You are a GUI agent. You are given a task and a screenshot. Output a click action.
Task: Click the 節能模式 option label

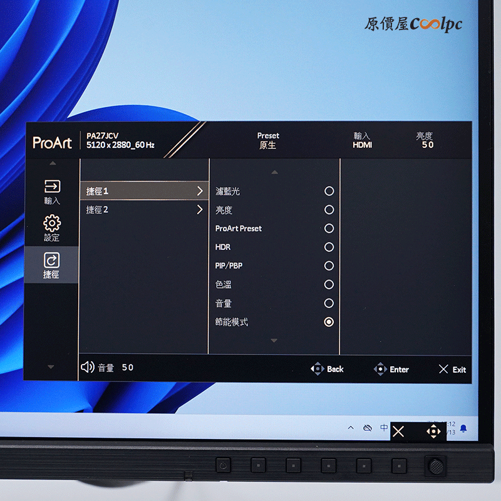coord(232,322)
